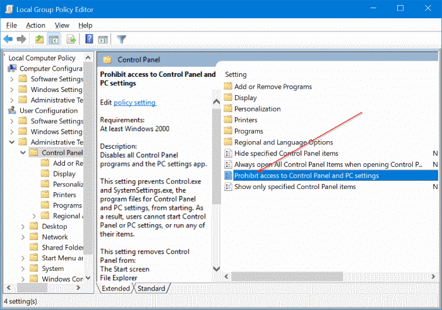The height and width of the screenshot is (310, 442).
Task: Open the View menu
Action: click(62, 25)
